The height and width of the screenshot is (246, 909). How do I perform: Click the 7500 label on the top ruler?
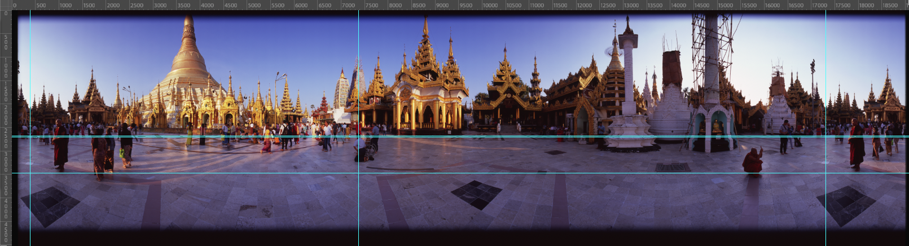click(x=372, y=5)
